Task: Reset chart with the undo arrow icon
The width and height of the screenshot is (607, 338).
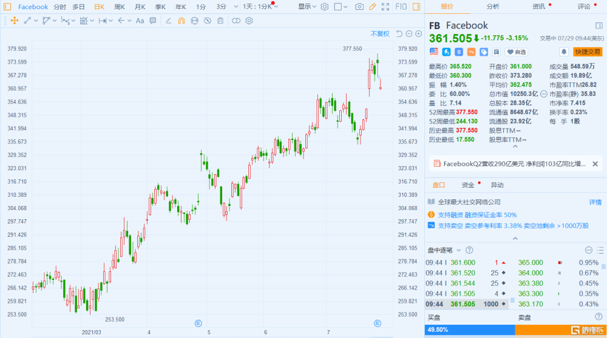Action: coord(399,34)
